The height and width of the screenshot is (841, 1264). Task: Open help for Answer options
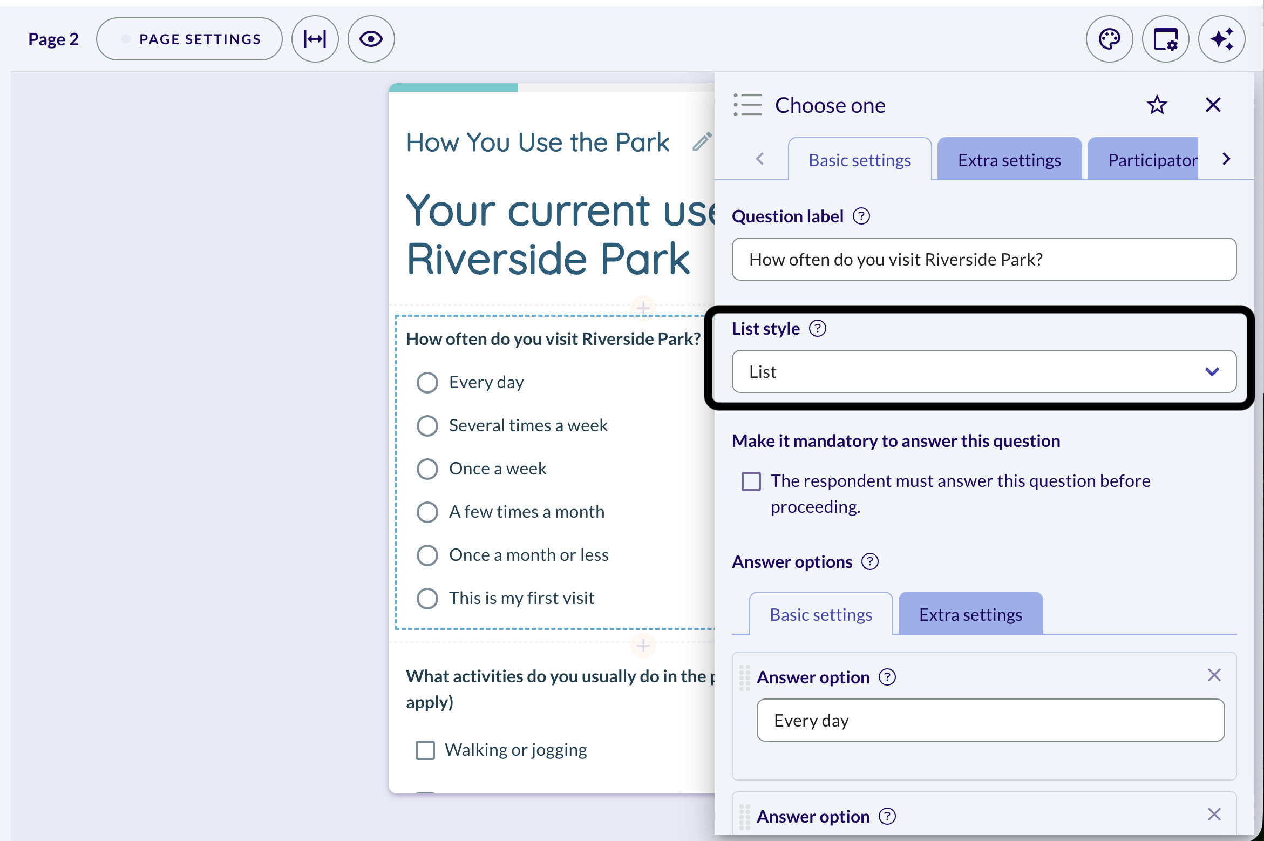point(869,562)
